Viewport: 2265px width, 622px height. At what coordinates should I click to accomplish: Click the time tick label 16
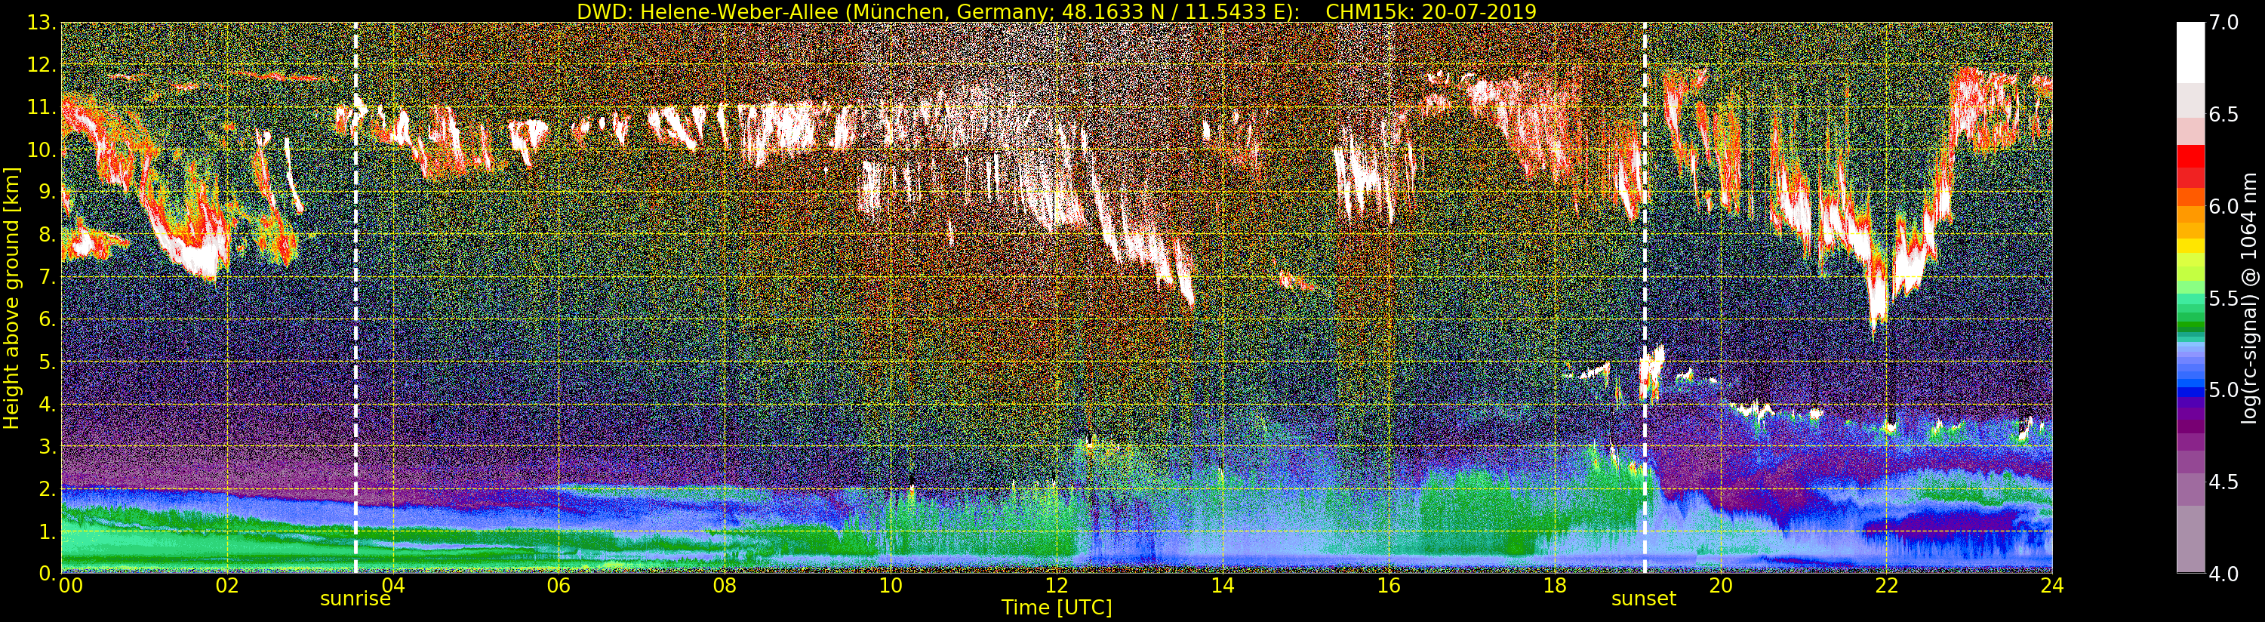1389,585
